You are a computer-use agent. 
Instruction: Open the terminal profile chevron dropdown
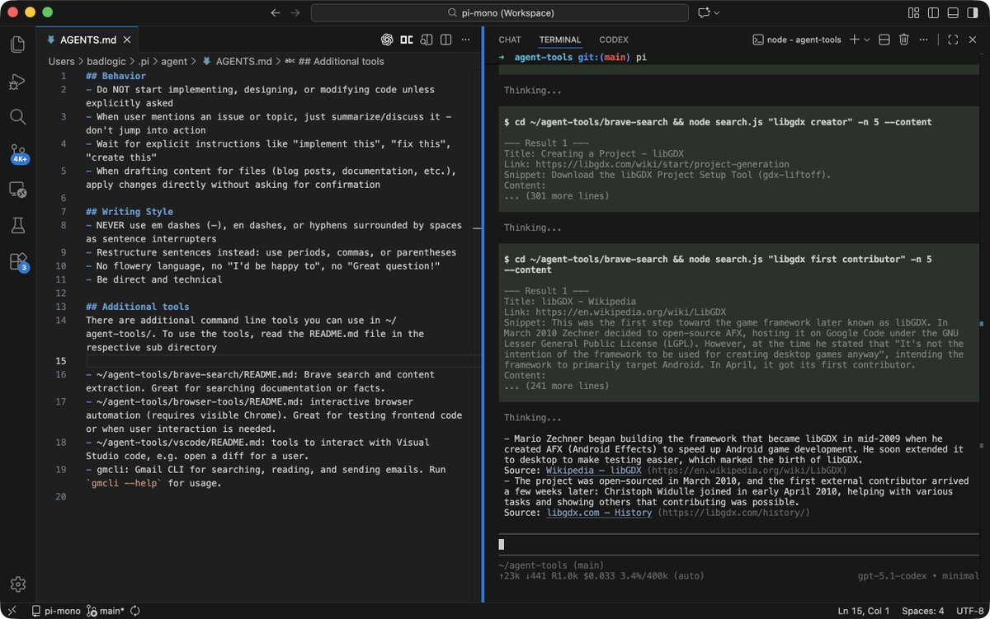pyautogui.click(x=867, y=40)
